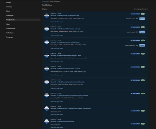Viewport: 156px width, 129px height.
Task: View certification details for Azure Administrator Associate
Action: tap(57, 35)
